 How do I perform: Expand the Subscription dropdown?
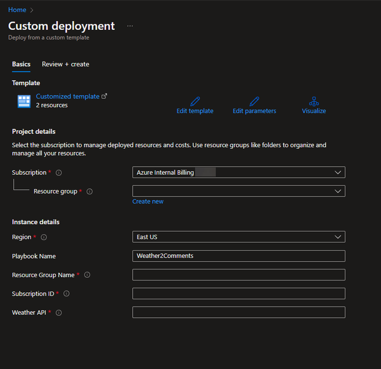pyautogui.click(x=238, y=173)
